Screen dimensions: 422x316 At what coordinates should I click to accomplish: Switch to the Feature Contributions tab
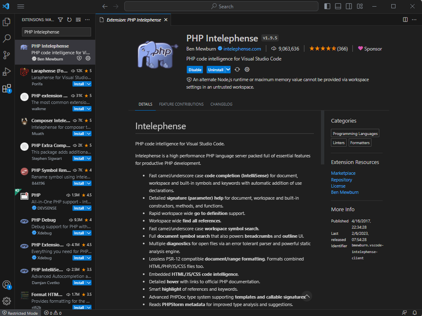181,104
